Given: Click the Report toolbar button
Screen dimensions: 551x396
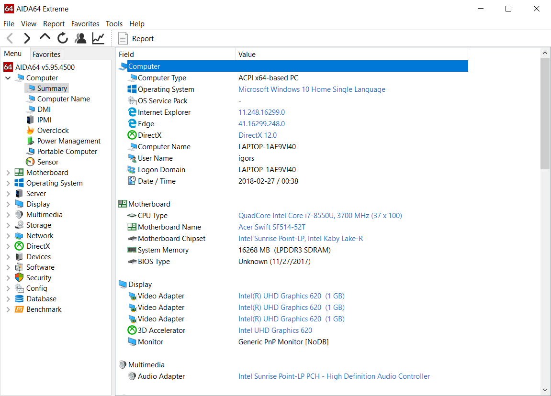Looking at the screenshot, I should tap(136, 39).
